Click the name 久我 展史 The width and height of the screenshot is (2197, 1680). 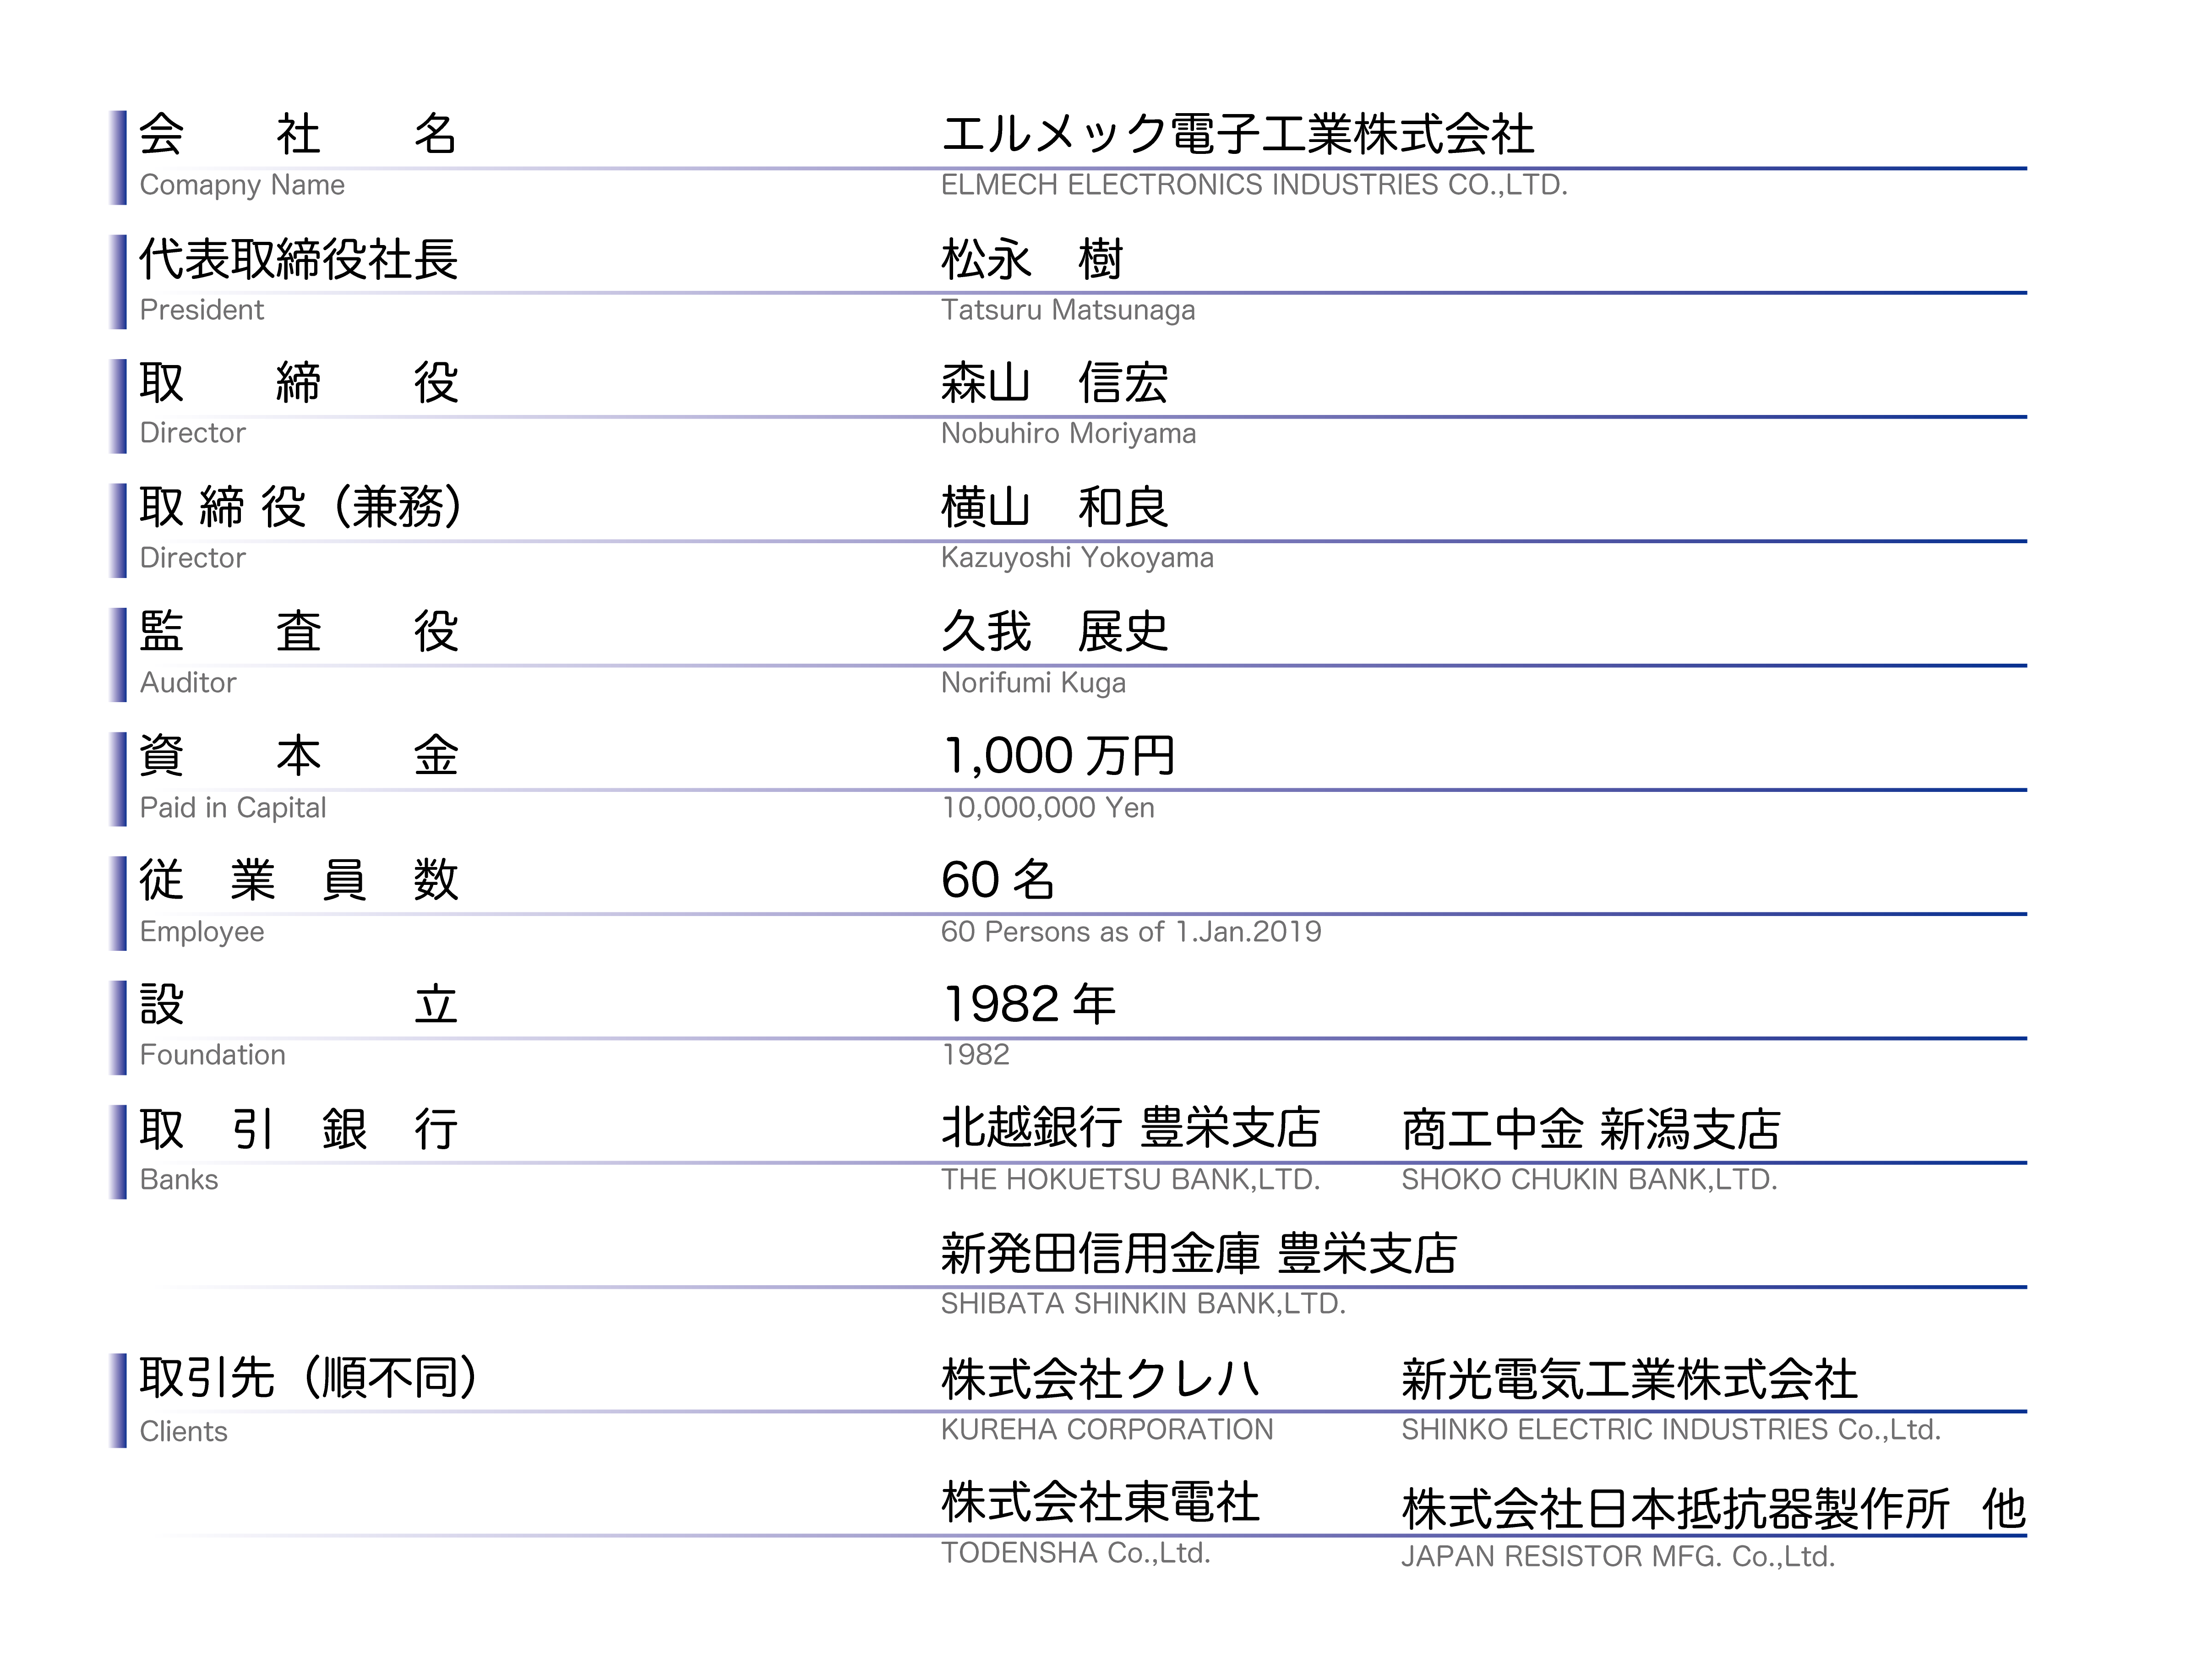pyautogui.click(x=1055, y=631)
